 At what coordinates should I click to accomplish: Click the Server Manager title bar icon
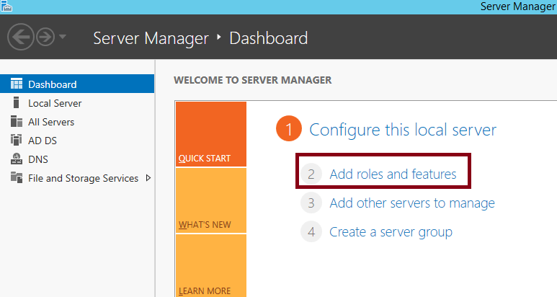pyautogui.click(x=6, y=6)
